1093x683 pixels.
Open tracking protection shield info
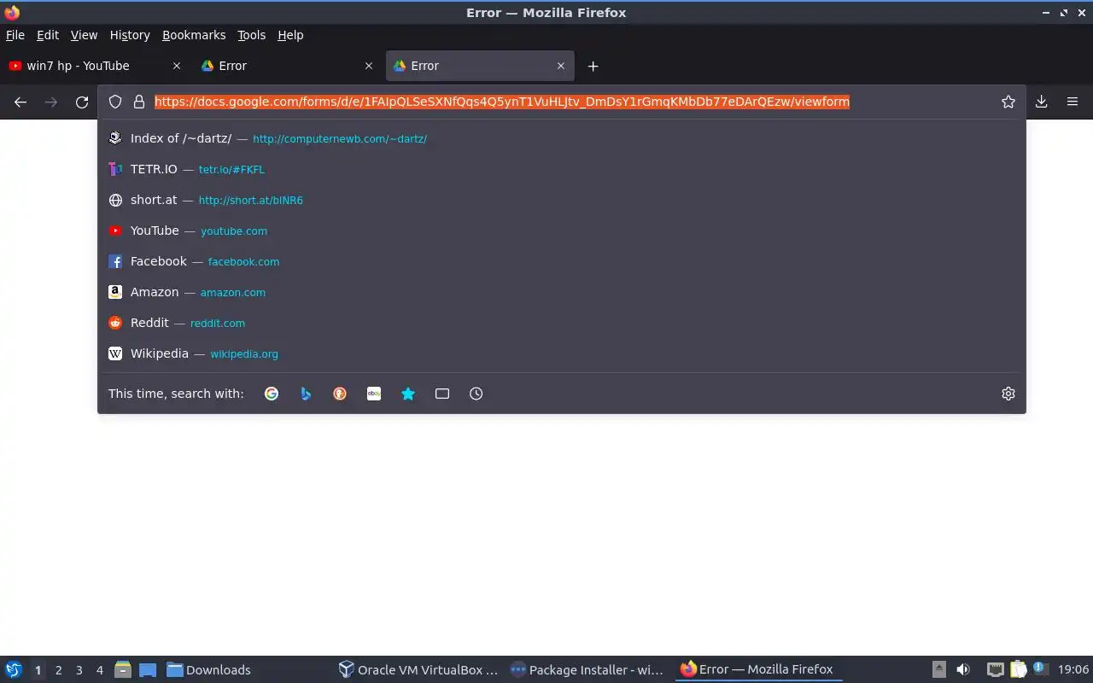click(115, 102)
